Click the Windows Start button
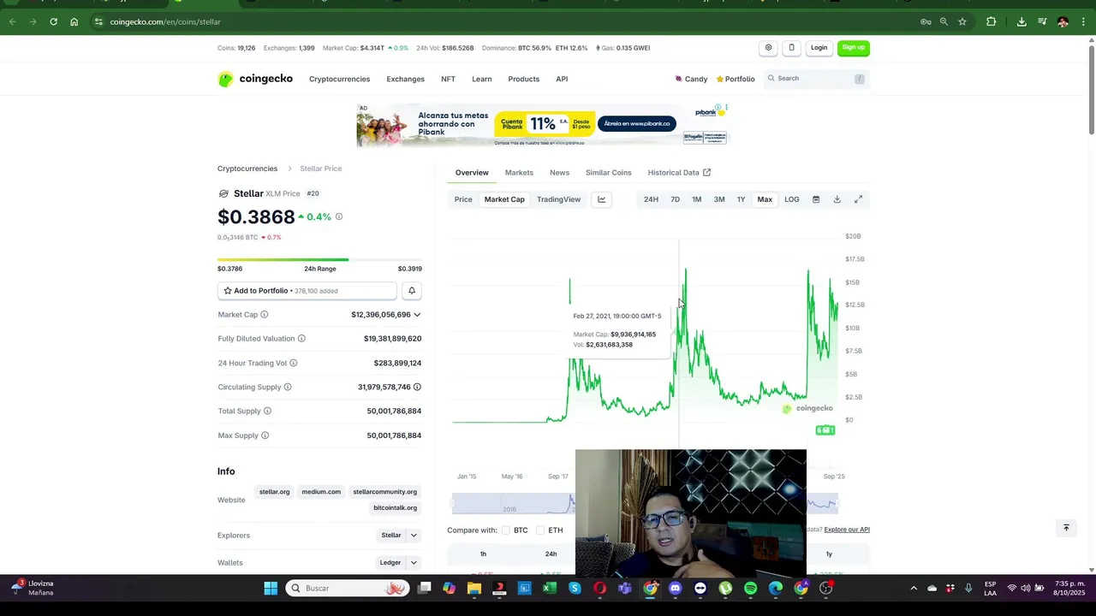Image resolution: width=1096 pixels, height=616 pixels. [271, 588]
